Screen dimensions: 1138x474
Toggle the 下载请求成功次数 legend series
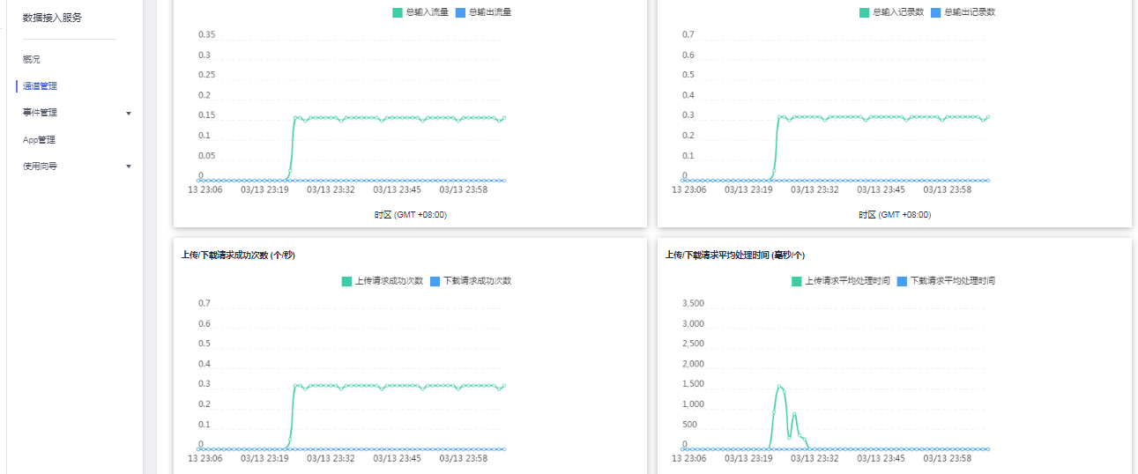(x=471, y=281)
